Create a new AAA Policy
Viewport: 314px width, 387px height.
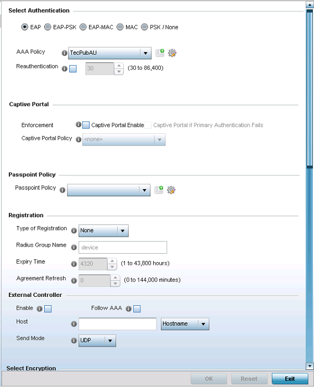pos(160,53)
